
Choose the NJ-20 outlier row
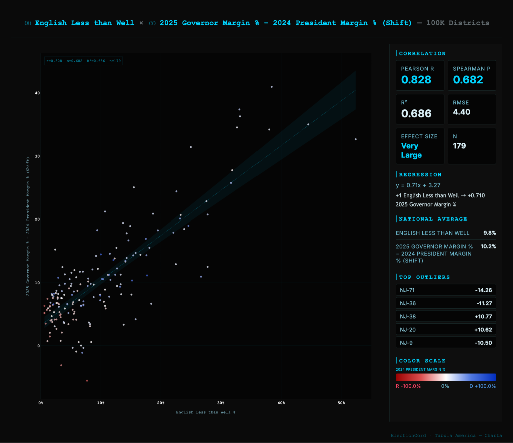click(x=445, y=329)
